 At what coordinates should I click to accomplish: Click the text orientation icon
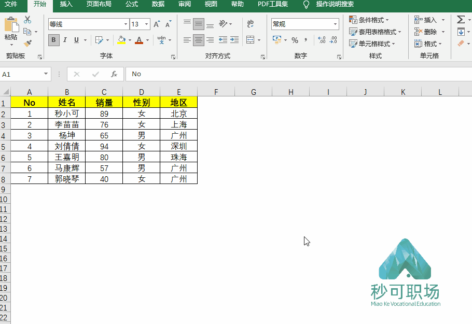(223, 24)
